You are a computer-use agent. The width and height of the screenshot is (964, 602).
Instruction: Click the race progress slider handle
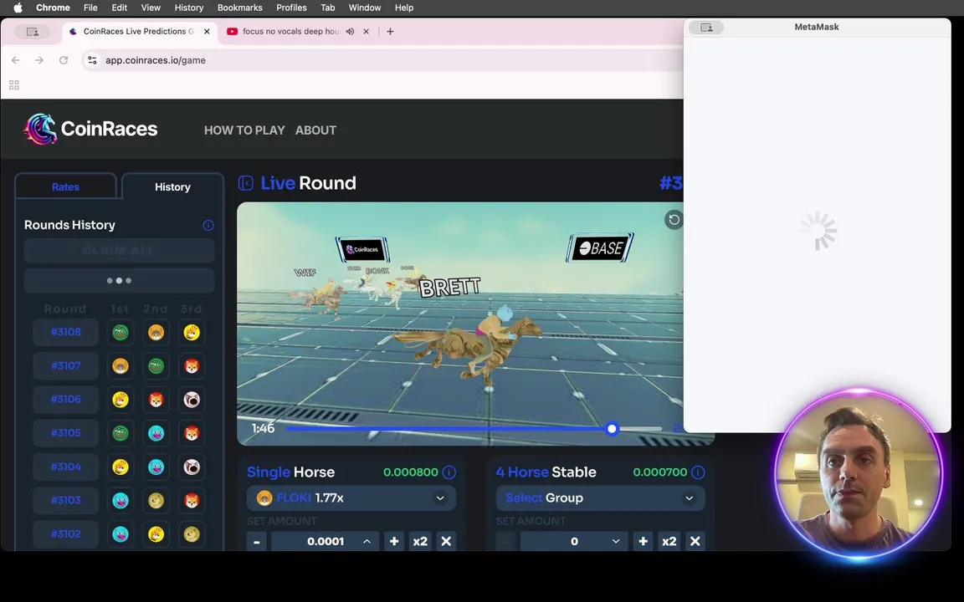point(612,429)
